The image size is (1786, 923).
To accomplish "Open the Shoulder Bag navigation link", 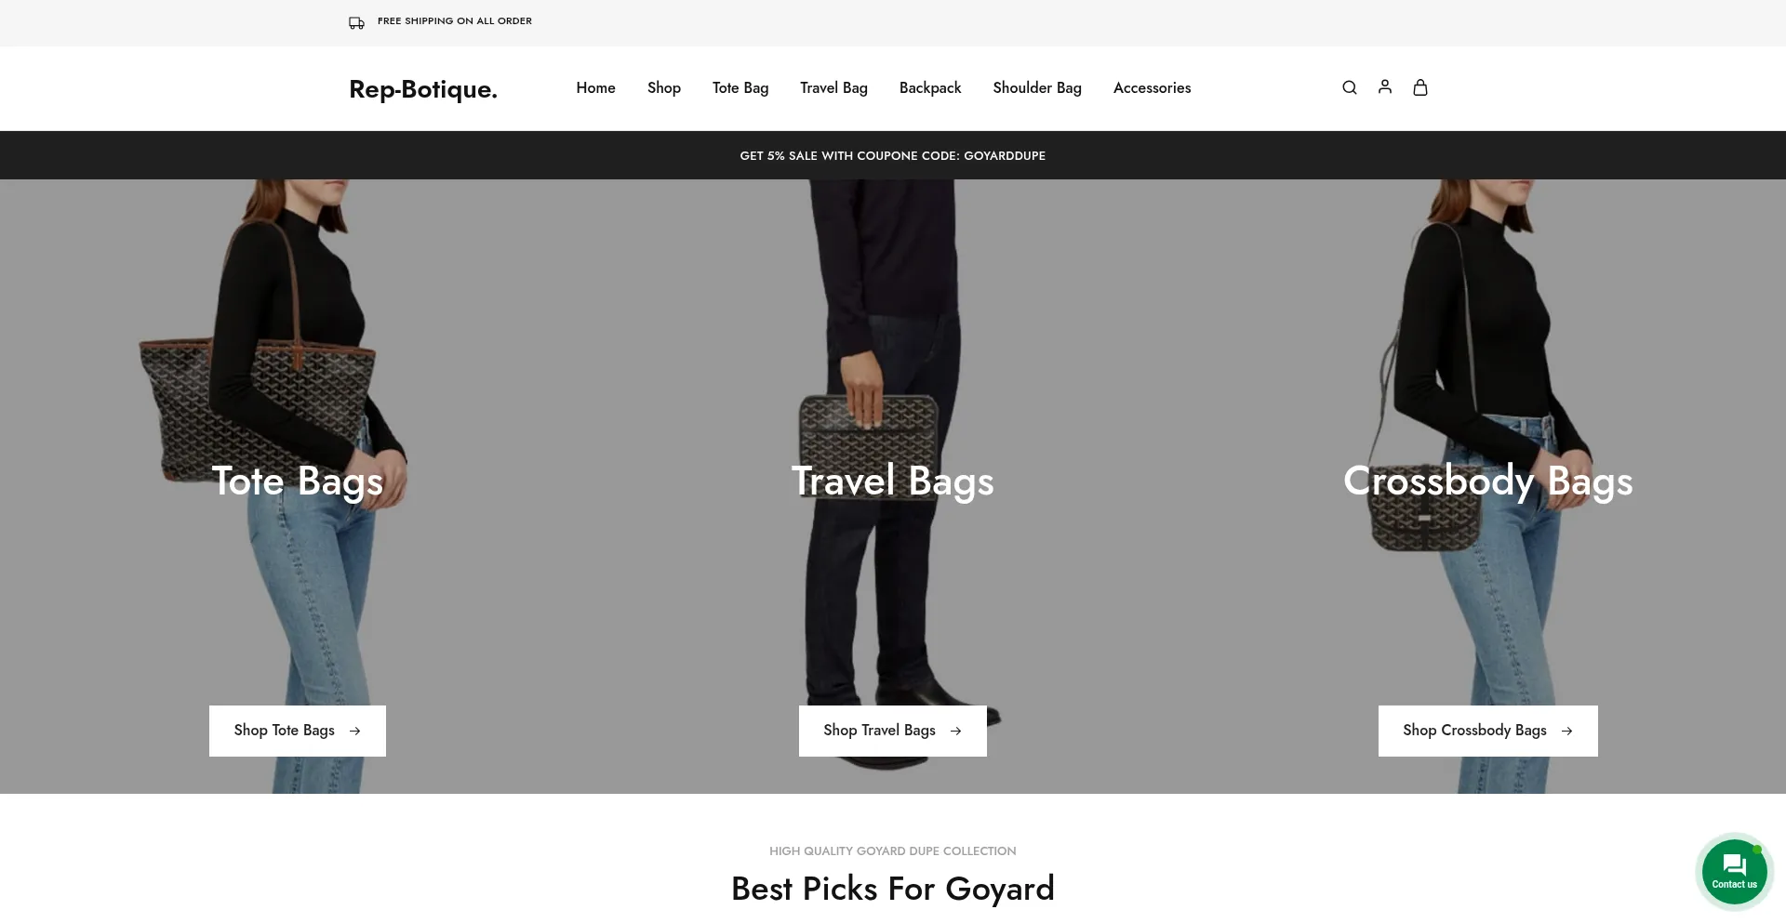I will (x=1037, y=87).
